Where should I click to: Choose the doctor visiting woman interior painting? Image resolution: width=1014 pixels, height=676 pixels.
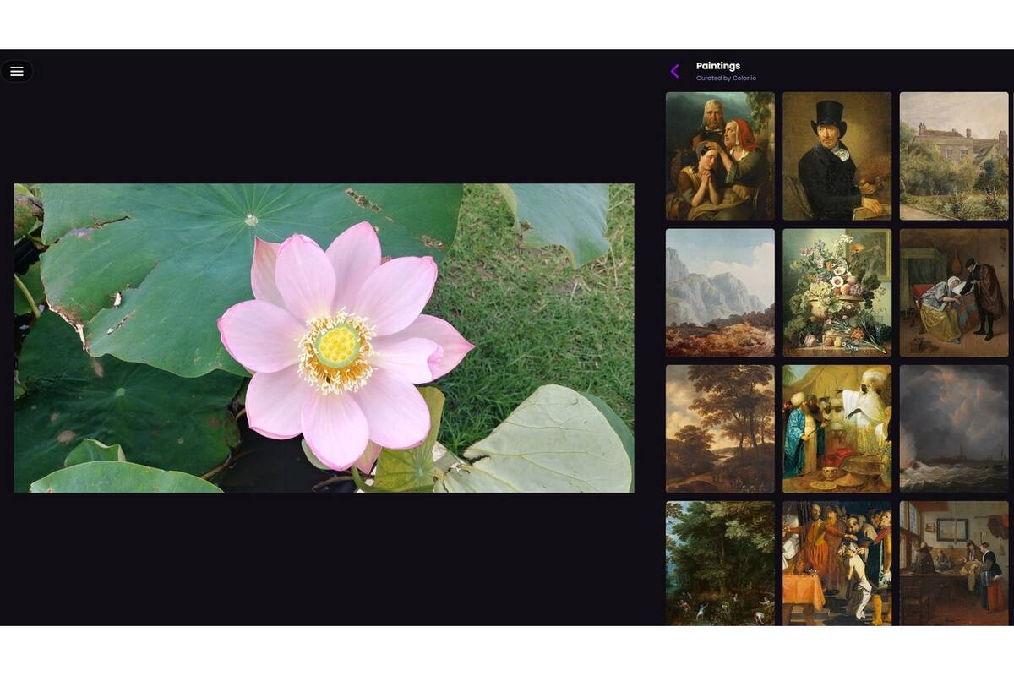point(954,292)
